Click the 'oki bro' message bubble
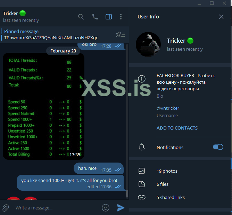The height and width of the screenshot is (215, 232). pyautogui.click(x=102, y=46)
